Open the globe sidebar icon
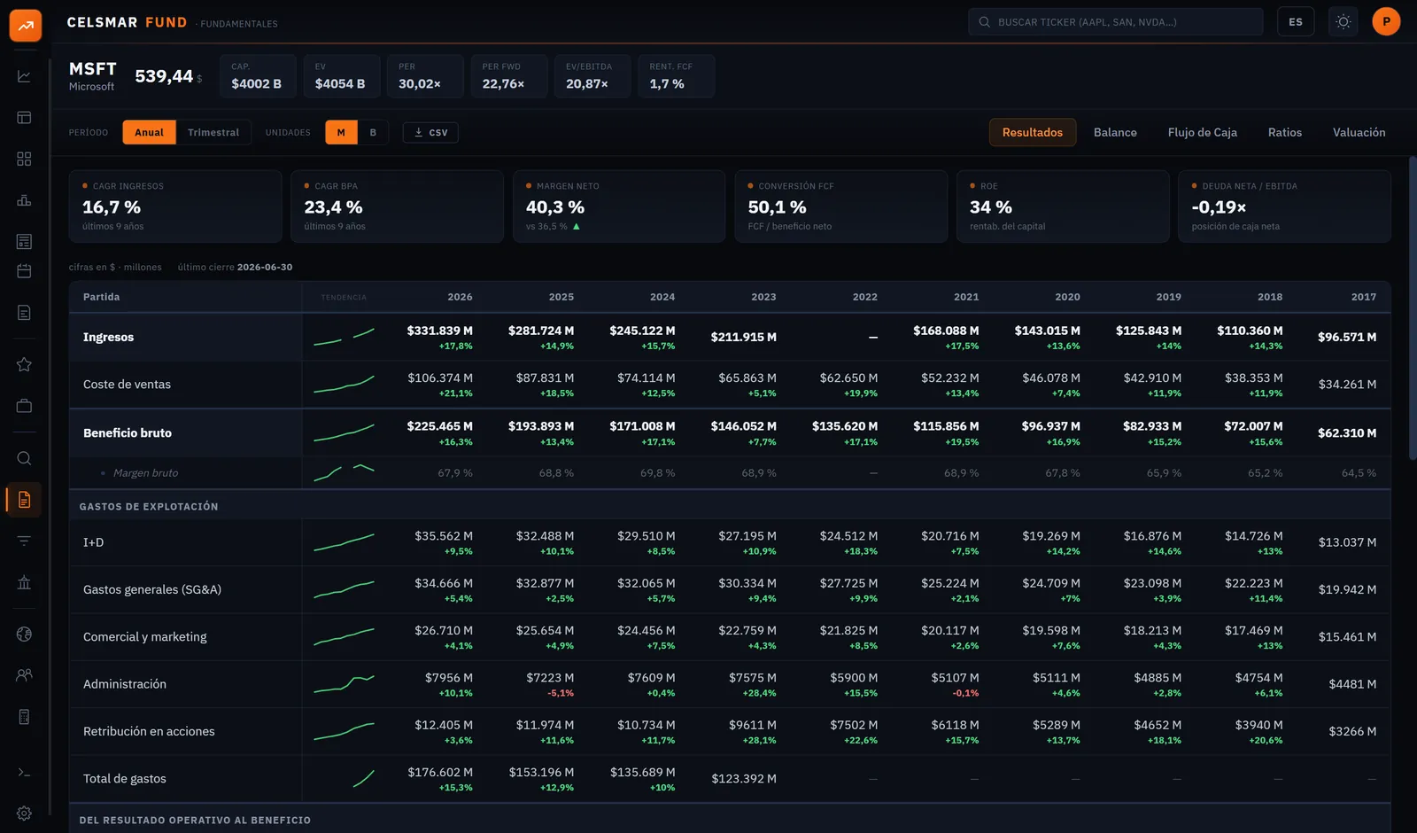 24,634
